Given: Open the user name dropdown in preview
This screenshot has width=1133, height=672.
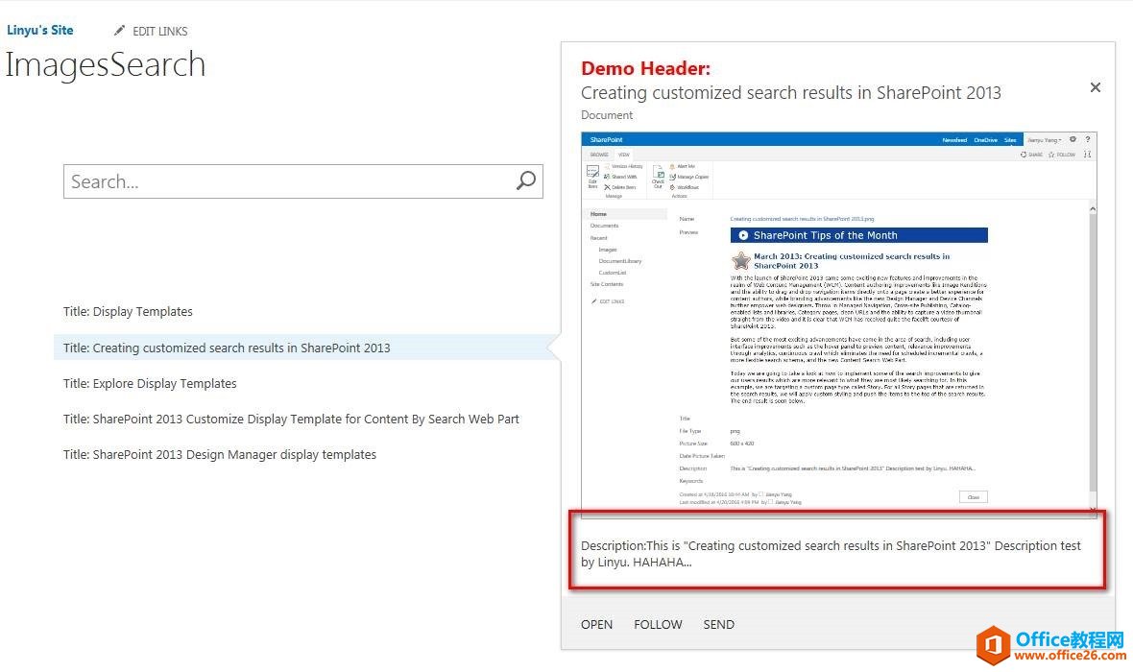Looking at the screenshot, I should tap(1045, 140).
